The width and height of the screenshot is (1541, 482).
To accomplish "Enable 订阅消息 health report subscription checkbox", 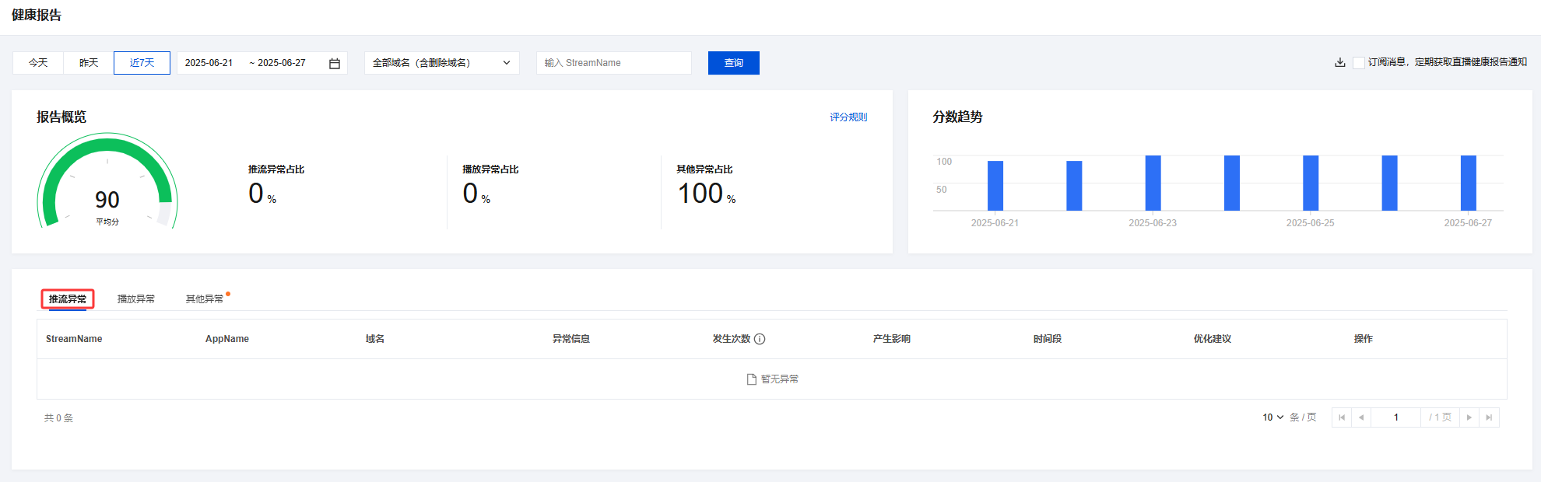I will (1358, 63).
